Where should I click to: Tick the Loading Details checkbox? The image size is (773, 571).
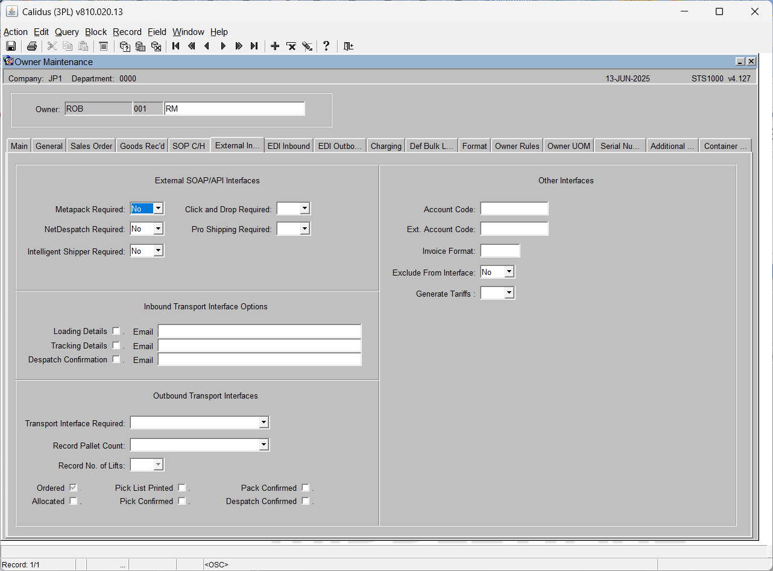click(x=116, y=331)
